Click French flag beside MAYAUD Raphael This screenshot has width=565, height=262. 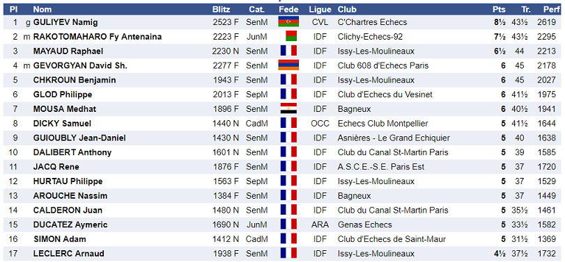(288, 51)
